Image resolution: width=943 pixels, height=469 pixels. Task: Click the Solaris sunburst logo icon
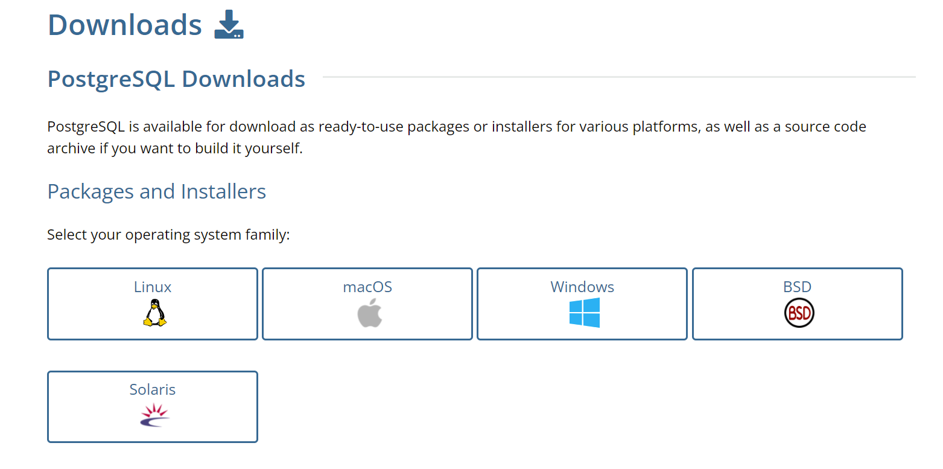pos(154,415)
